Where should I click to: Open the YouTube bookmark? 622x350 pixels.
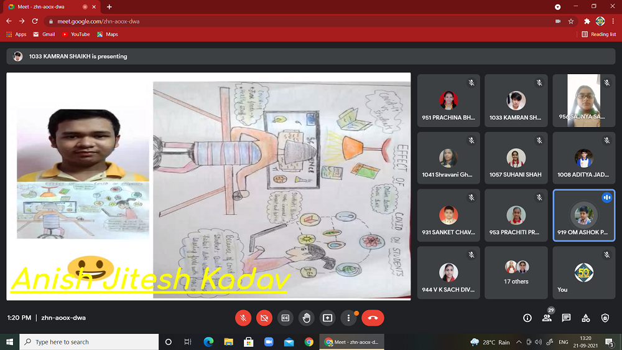(x=76, y=34)
